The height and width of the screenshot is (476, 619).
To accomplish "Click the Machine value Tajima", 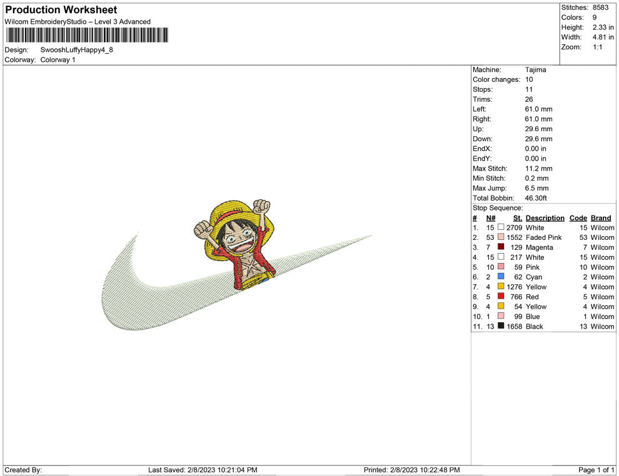I will 535,69.
